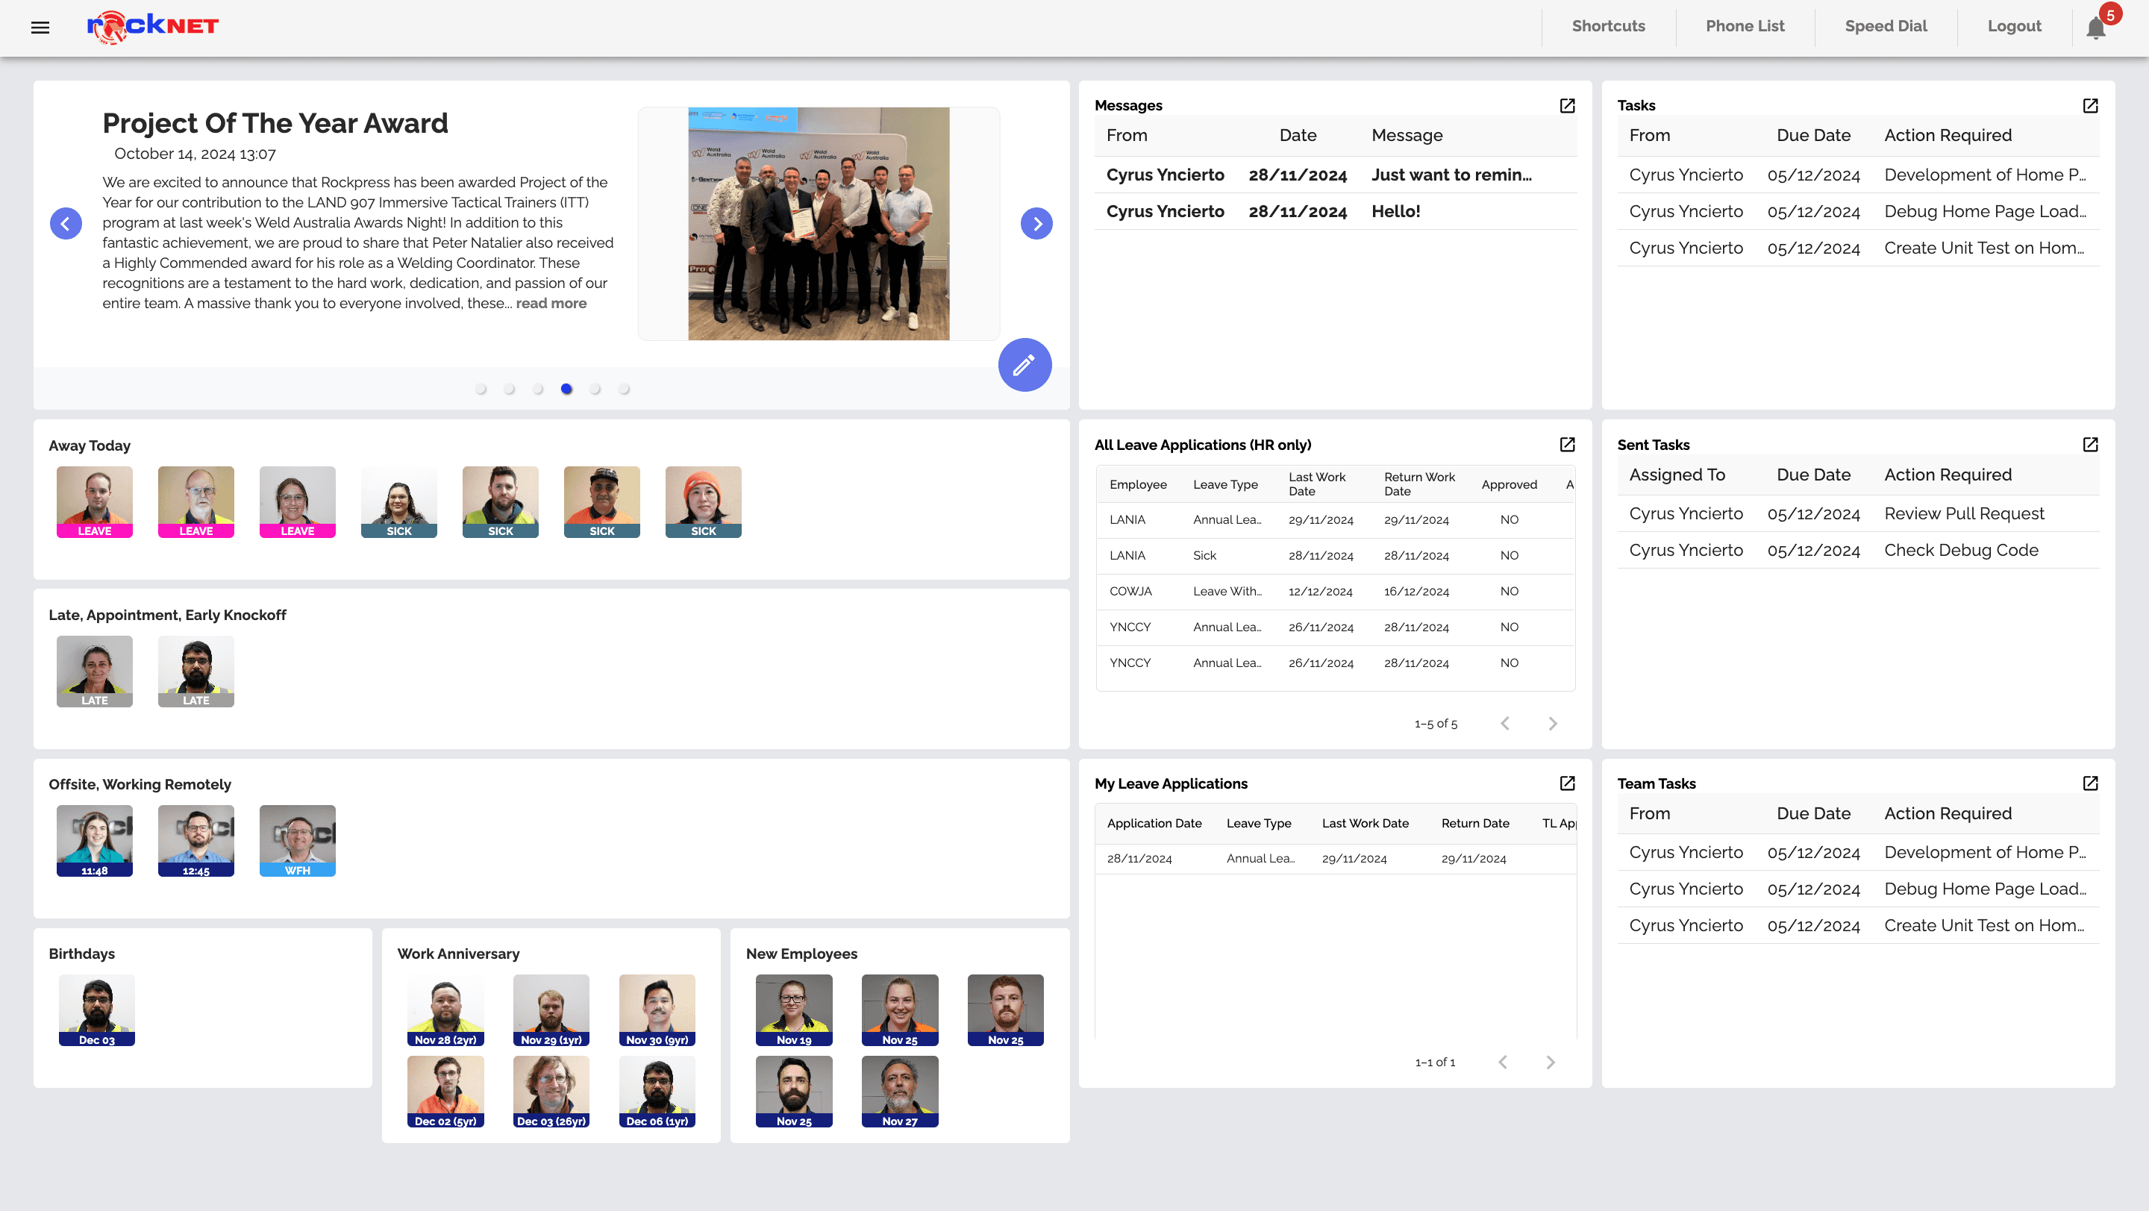The height and width of the screenshot is (1211, 2149).
Task: Click Nov 27 new employee photo
Action: pos(900,1092)
